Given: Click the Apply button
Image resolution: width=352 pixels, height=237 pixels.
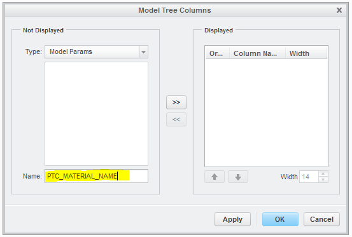Looking at the screenshot, I should (232, 219).
